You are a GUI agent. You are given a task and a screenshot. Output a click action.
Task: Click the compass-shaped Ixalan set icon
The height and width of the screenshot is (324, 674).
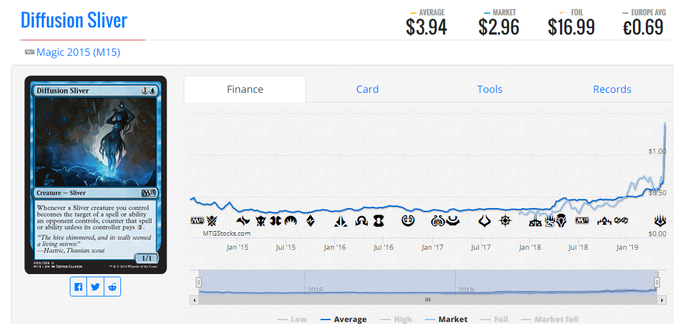coord(506,221)
